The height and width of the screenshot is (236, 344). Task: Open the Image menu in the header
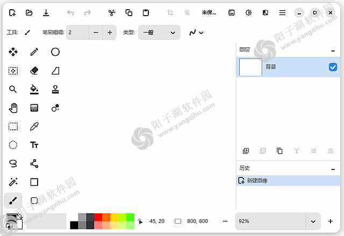[x=232, y=13]
